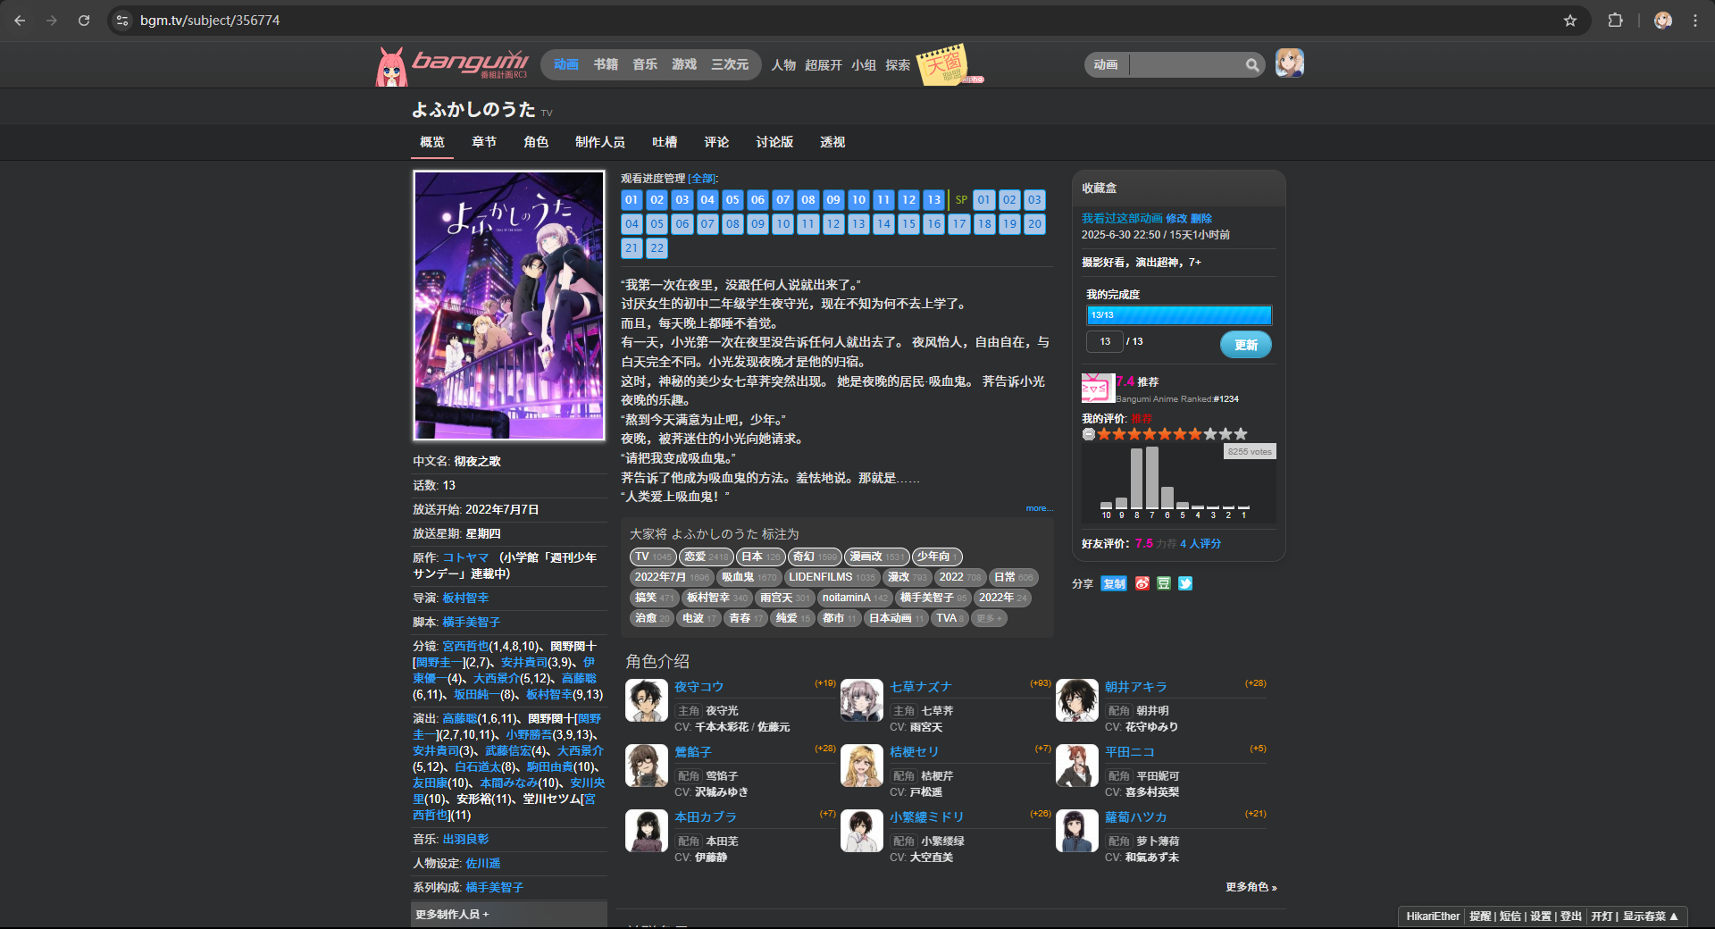Viewport: 1715px width, 929px height.
Task: Open 朝井アキラ character avatar
Action: pos(1077,700)
